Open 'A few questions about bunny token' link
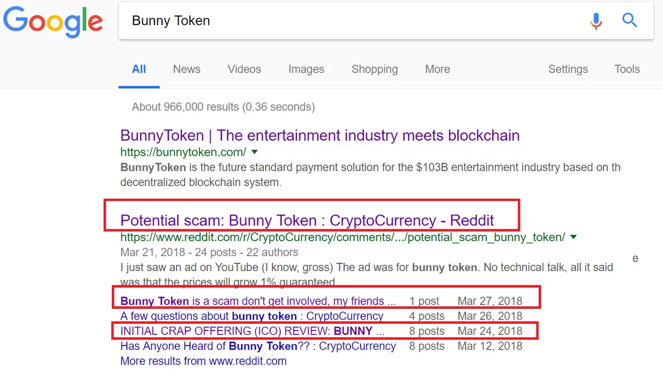Image resolution: width=663 pixels, height=375 pixels. point(252,316)
